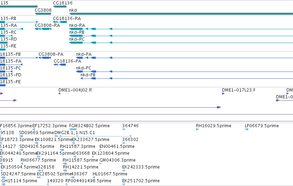Click the DME1-017L23.F clone label
This screenshot has height=186, width=293.
pos(239,90)
